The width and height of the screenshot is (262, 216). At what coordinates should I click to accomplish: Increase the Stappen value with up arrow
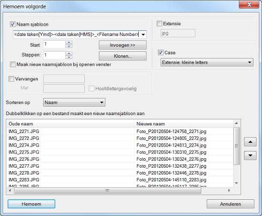pos(69,53)
